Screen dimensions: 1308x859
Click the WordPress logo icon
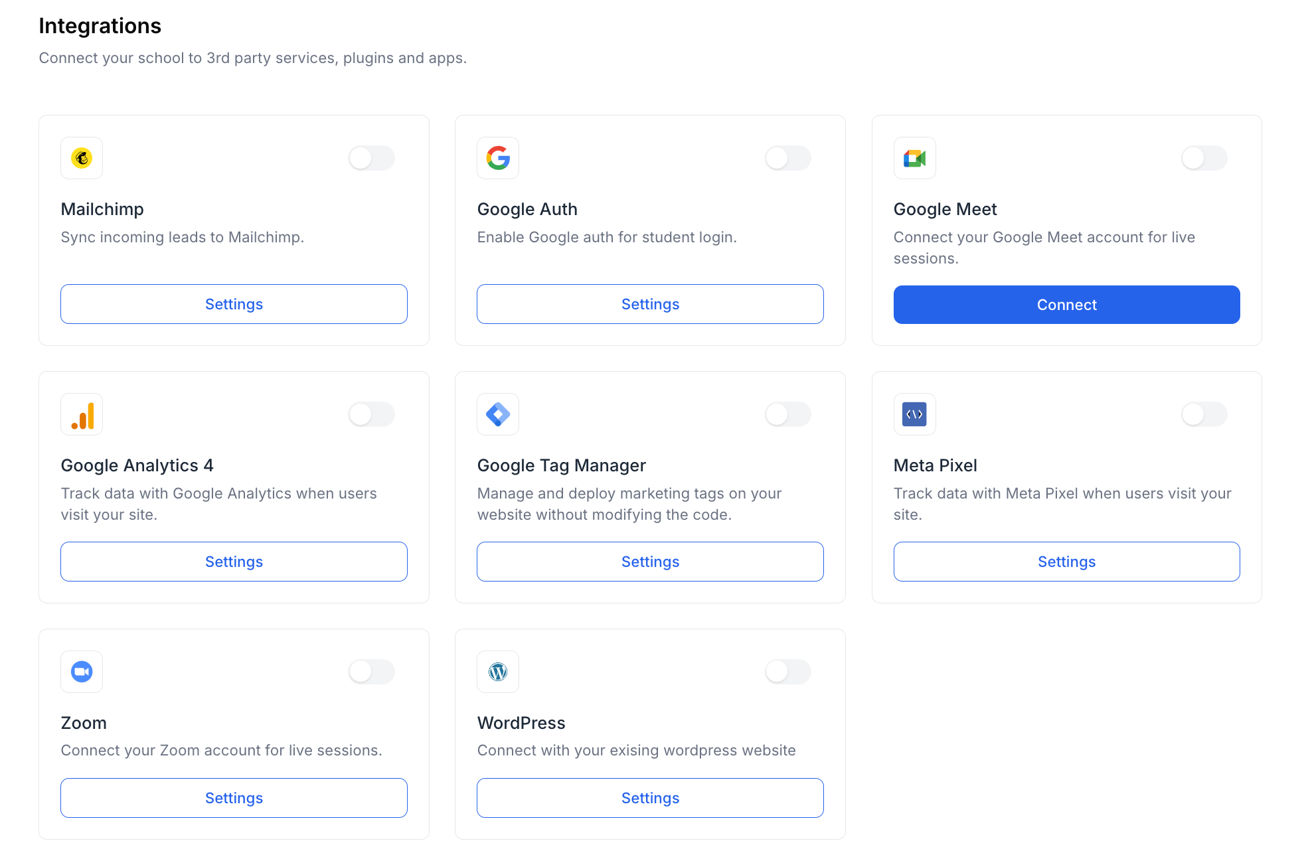point(498,672)
